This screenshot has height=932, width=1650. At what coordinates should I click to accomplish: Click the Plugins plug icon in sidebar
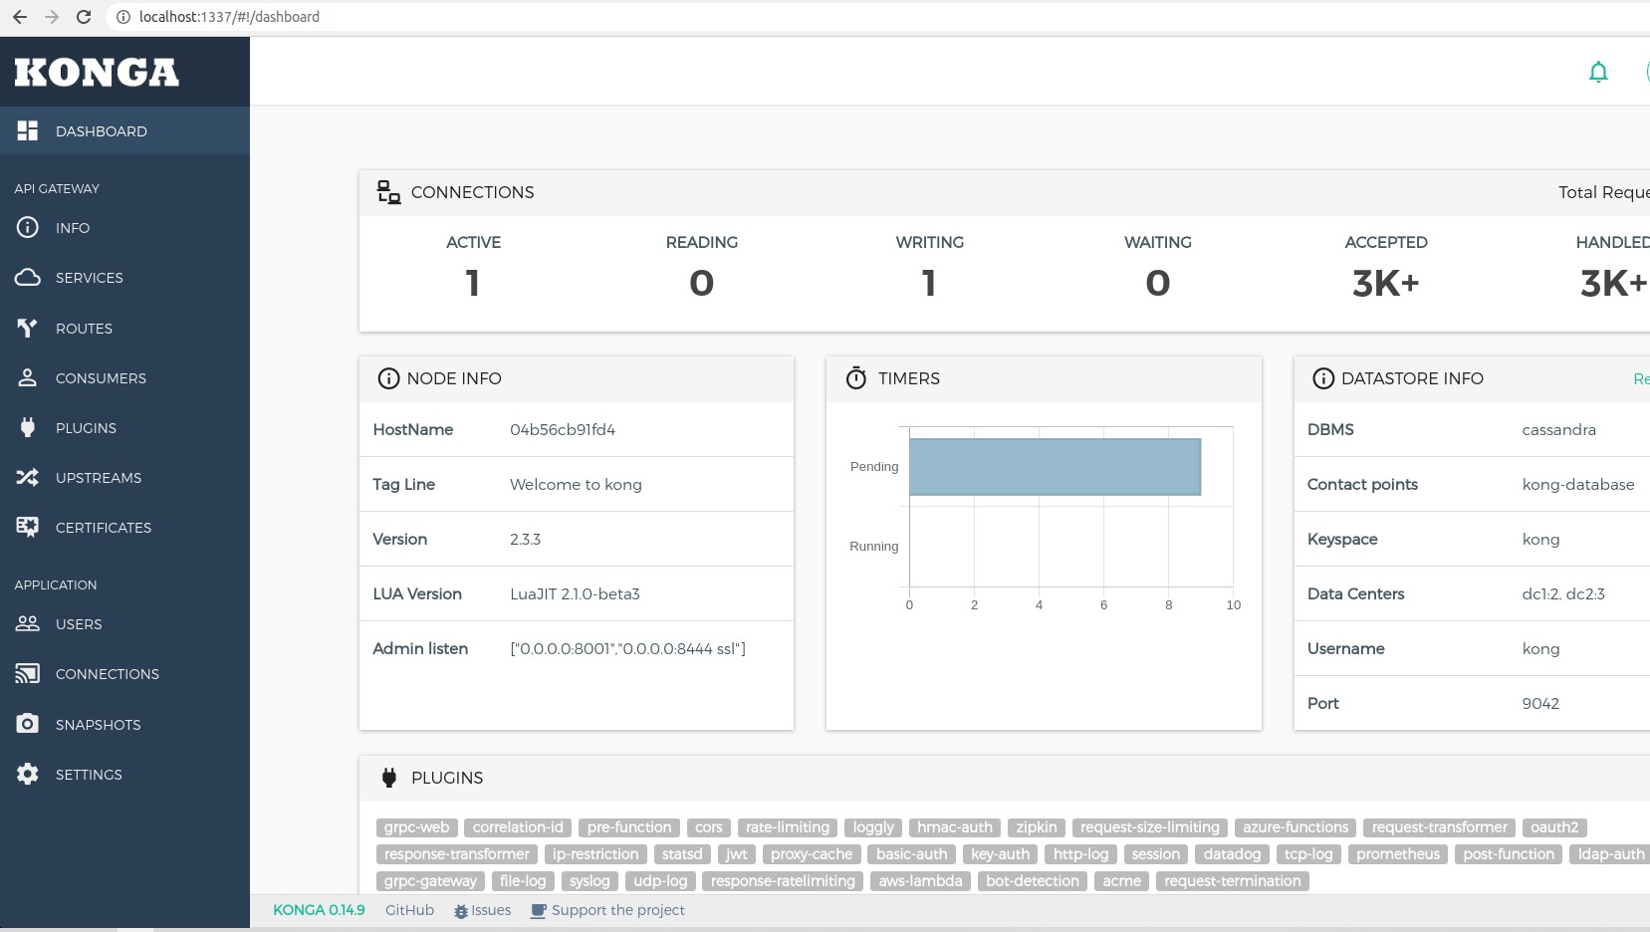28,427
